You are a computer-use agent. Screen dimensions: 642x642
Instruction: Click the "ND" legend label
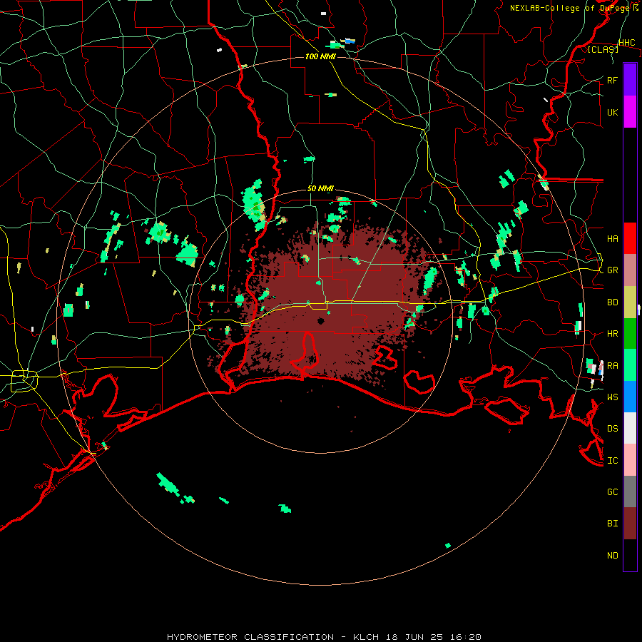tap(613, 556)
